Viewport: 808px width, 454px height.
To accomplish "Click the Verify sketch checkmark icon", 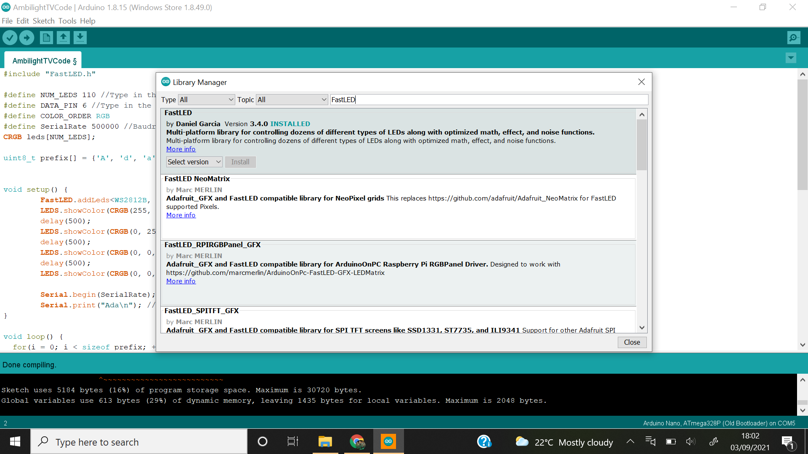I will tap(10, 38).
